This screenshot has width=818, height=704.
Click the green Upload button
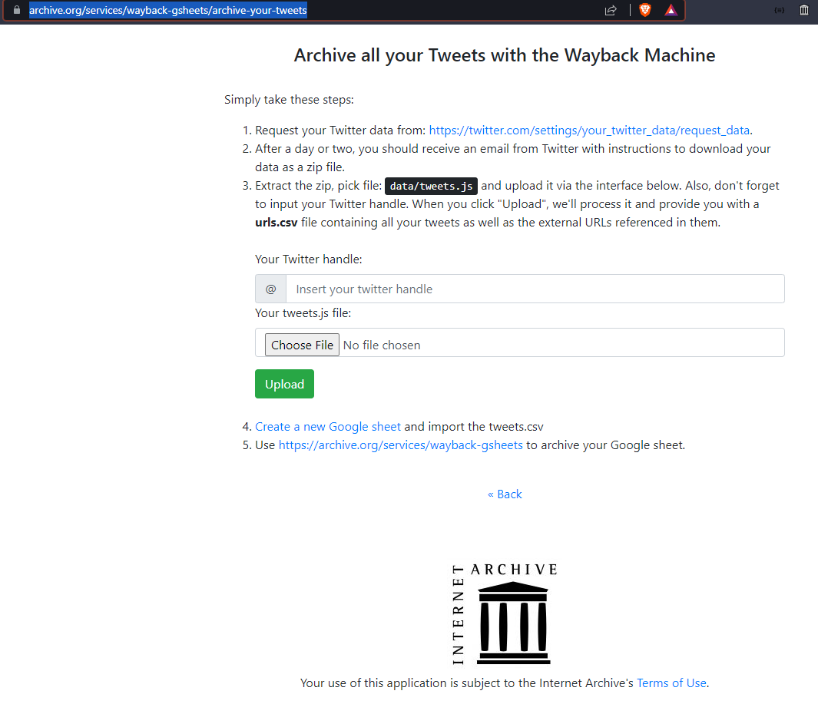point(284,384)
